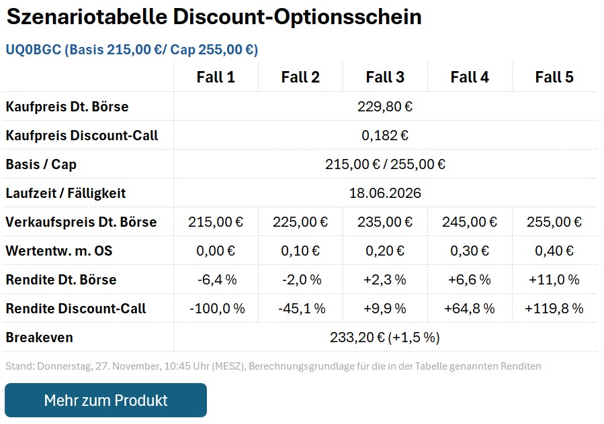
Task: Select the Fall 1 column header
Action: click(215, 76)
